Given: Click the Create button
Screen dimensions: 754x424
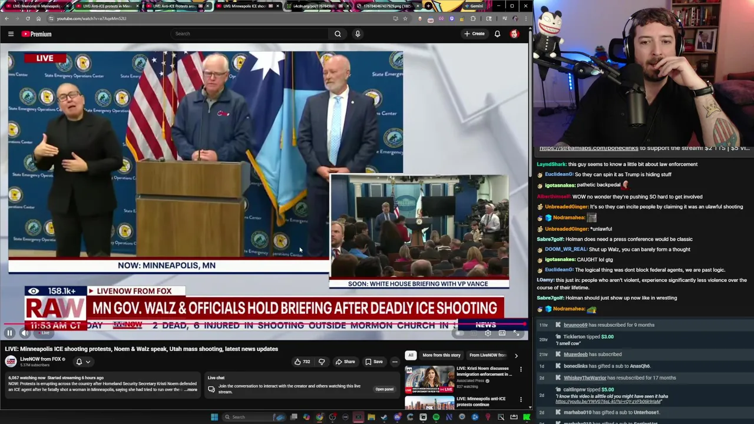Looking at the screenshot, I should 474,34.
